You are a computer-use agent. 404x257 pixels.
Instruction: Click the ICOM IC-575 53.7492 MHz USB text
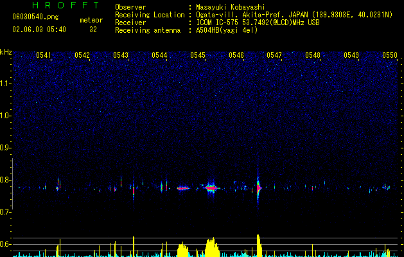coord(258,22)
